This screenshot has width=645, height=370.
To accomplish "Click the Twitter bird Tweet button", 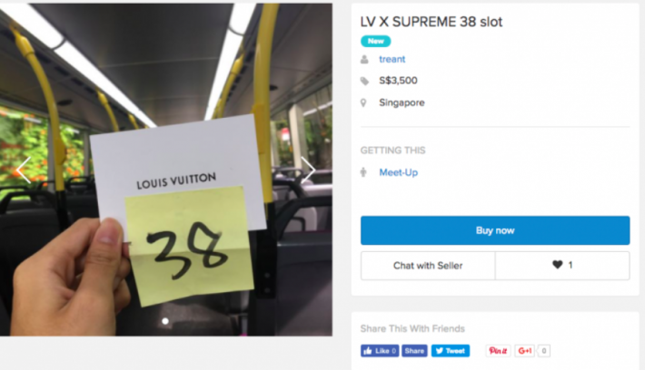I will click(x=451, y=351).
